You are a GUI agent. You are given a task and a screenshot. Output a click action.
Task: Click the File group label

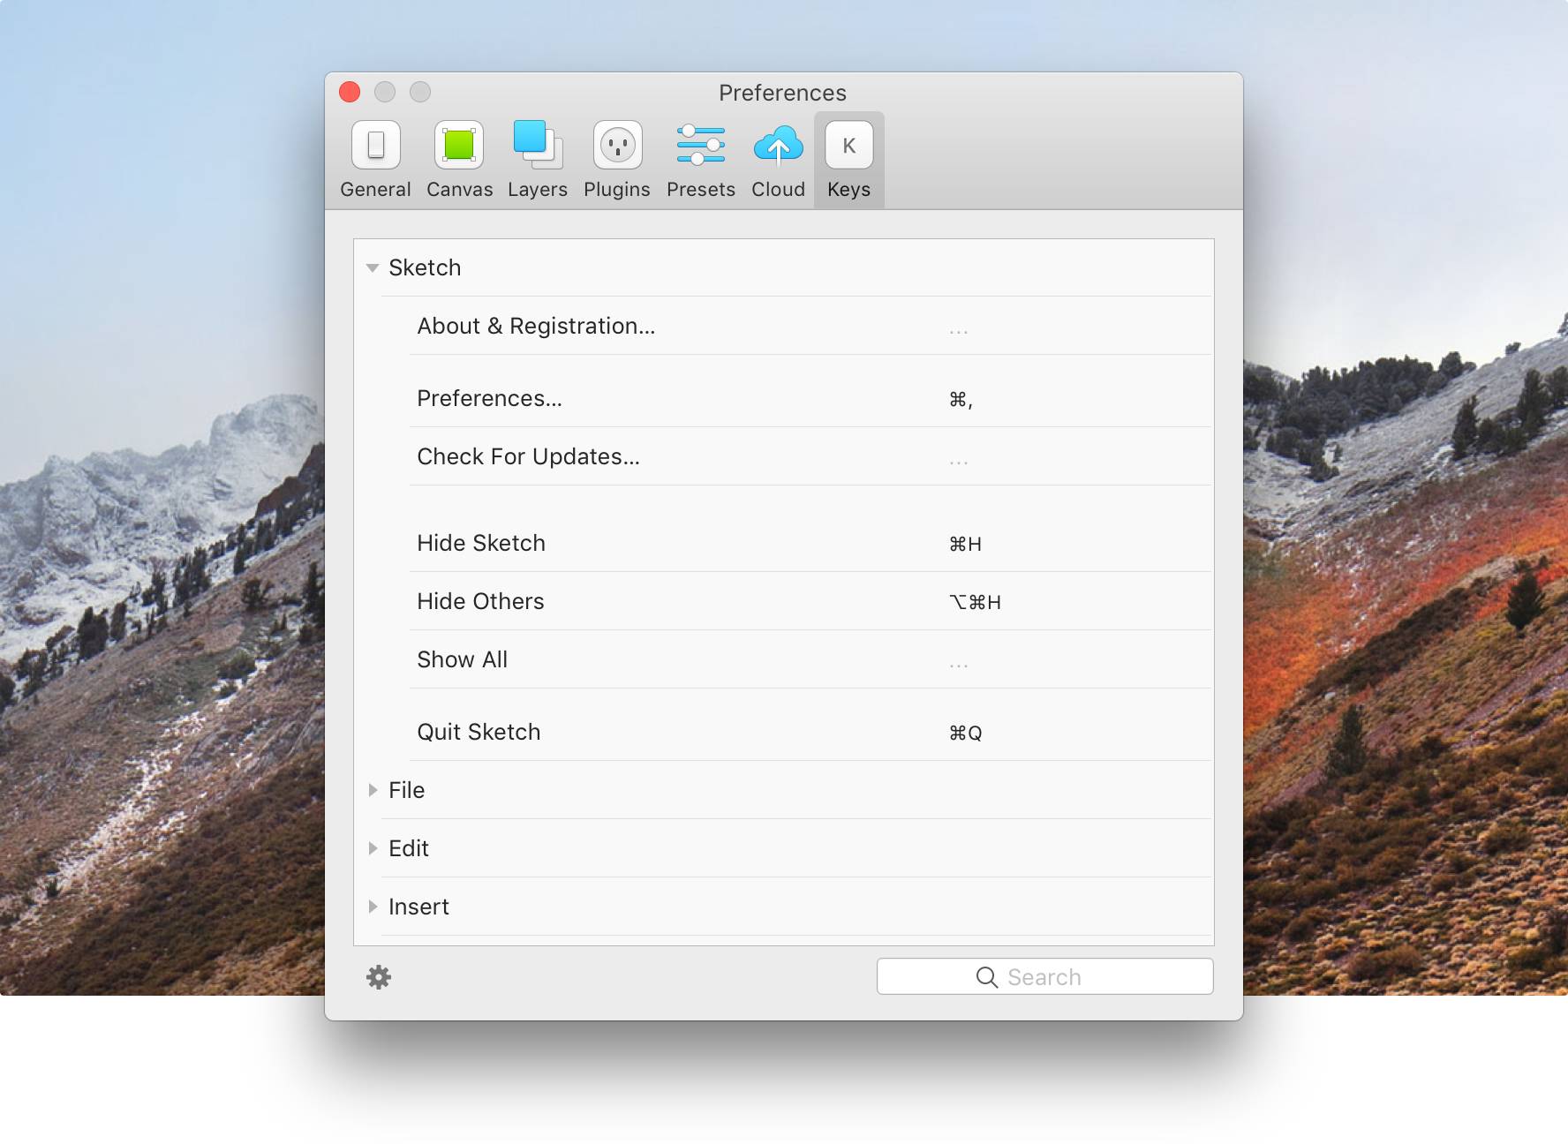point(406,790)
